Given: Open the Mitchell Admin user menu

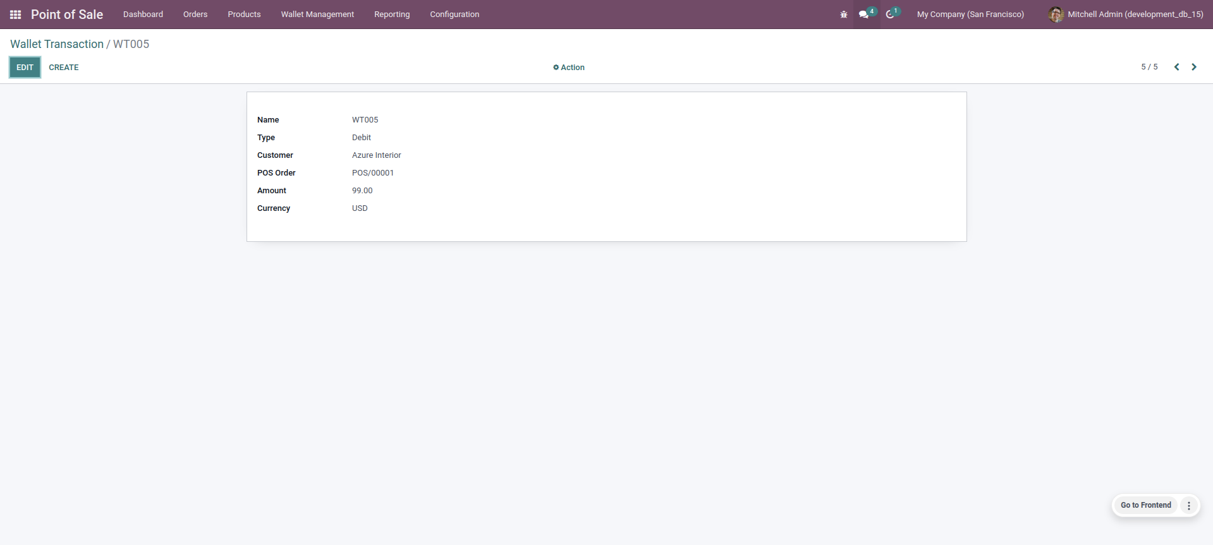Looking at the screenshot, I should click(x=1126, y=15).
